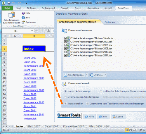146x134 pixels.
Task: Uncheck Bilanzen2010.xlsx file checkbox
Action: click(65, 52)
